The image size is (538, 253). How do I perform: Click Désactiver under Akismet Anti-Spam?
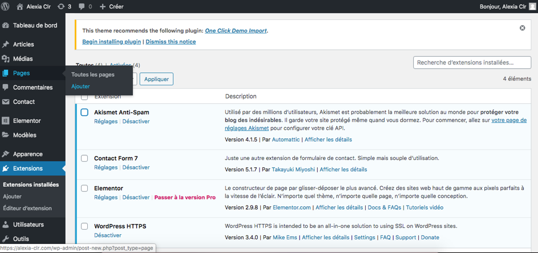click(x=136, y=122)
